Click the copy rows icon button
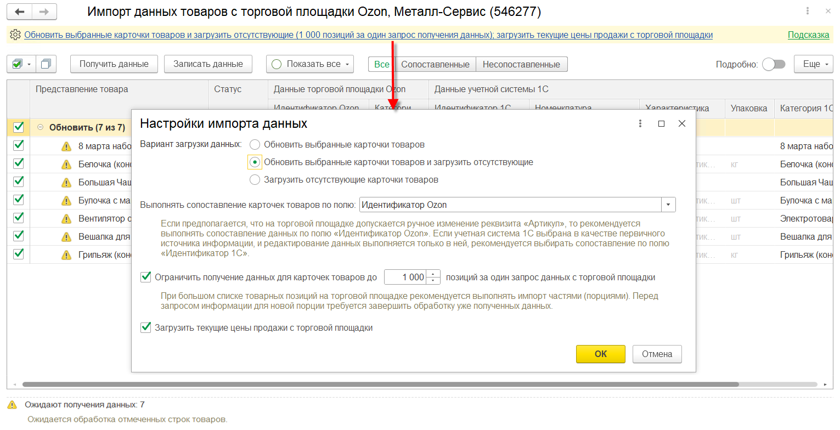This screenshot has width=840, height=430. click(46, 64)
